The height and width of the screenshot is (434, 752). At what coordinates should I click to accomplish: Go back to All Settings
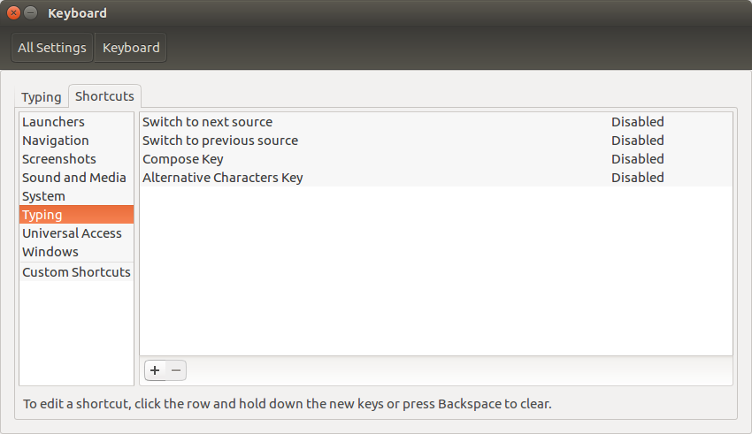52,48
